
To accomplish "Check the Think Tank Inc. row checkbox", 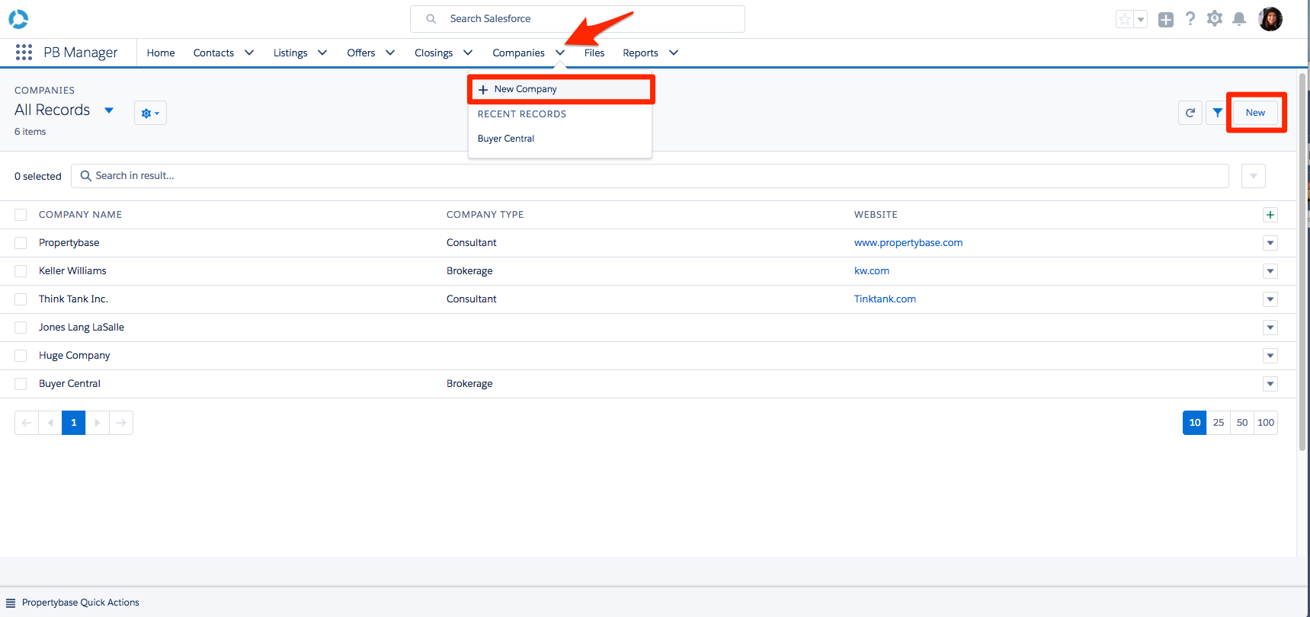I will (21, 299).
